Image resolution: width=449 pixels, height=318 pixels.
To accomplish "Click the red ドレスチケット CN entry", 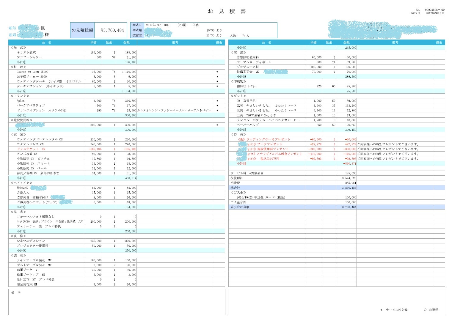I will click(x=31, y=149).
